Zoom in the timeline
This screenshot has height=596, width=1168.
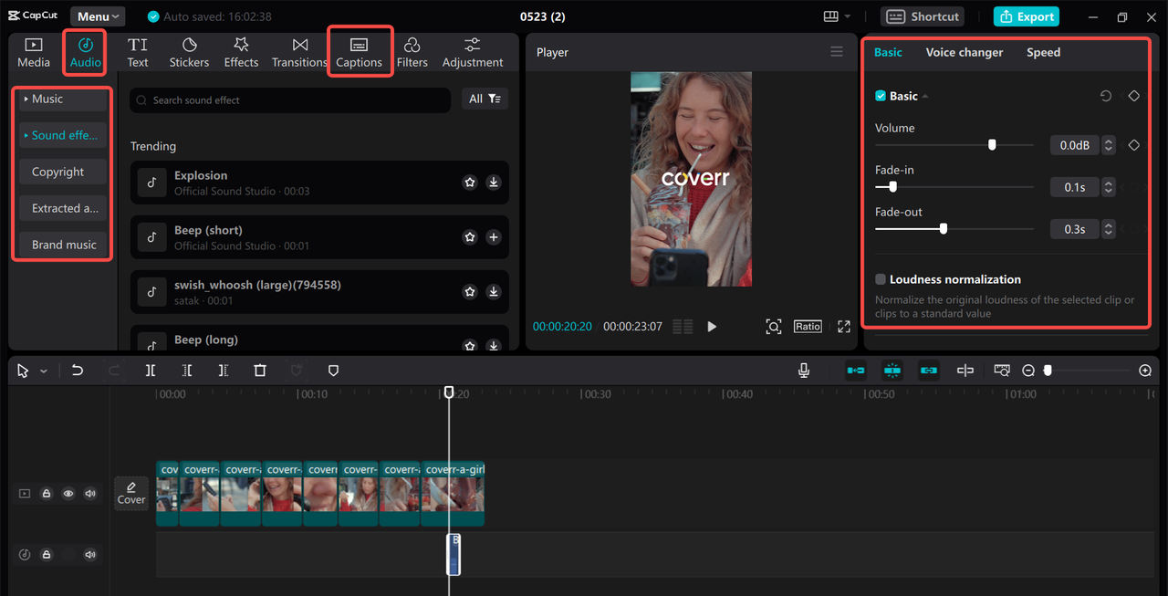1145,371
